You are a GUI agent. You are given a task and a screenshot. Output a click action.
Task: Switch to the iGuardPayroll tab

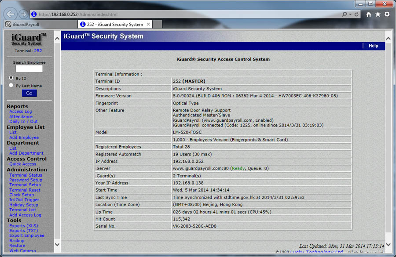(40, 25)
